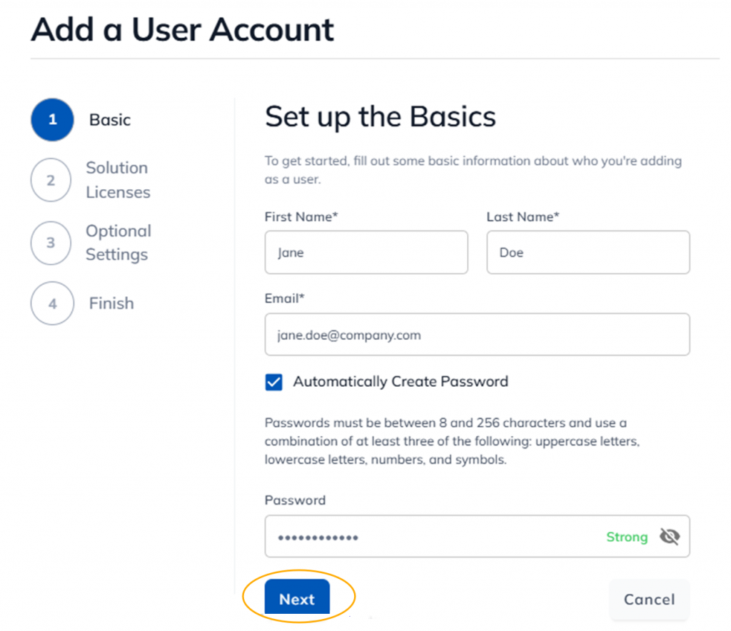Click inside the Password field
The image size is (731, 631).
coord(428,537)
